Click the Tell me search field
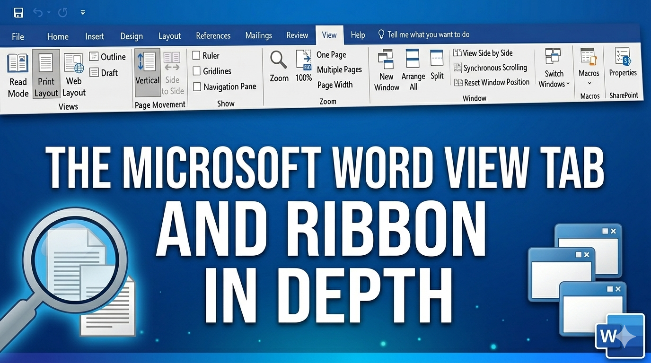The width and height of the screenshot is (651, 363). (428, 34)
